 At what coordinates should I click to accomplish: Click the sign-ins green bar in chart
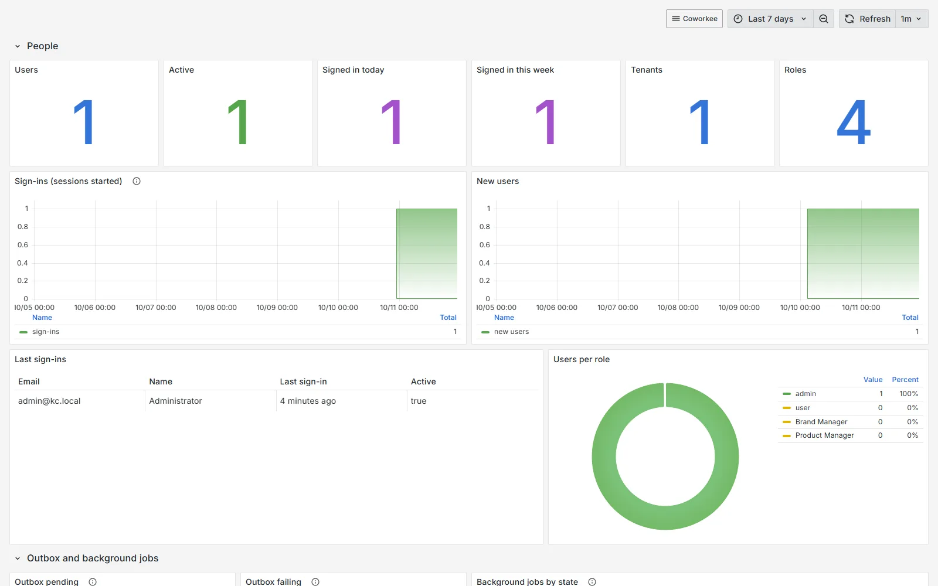pyautogui.click(x=427, y=254)
